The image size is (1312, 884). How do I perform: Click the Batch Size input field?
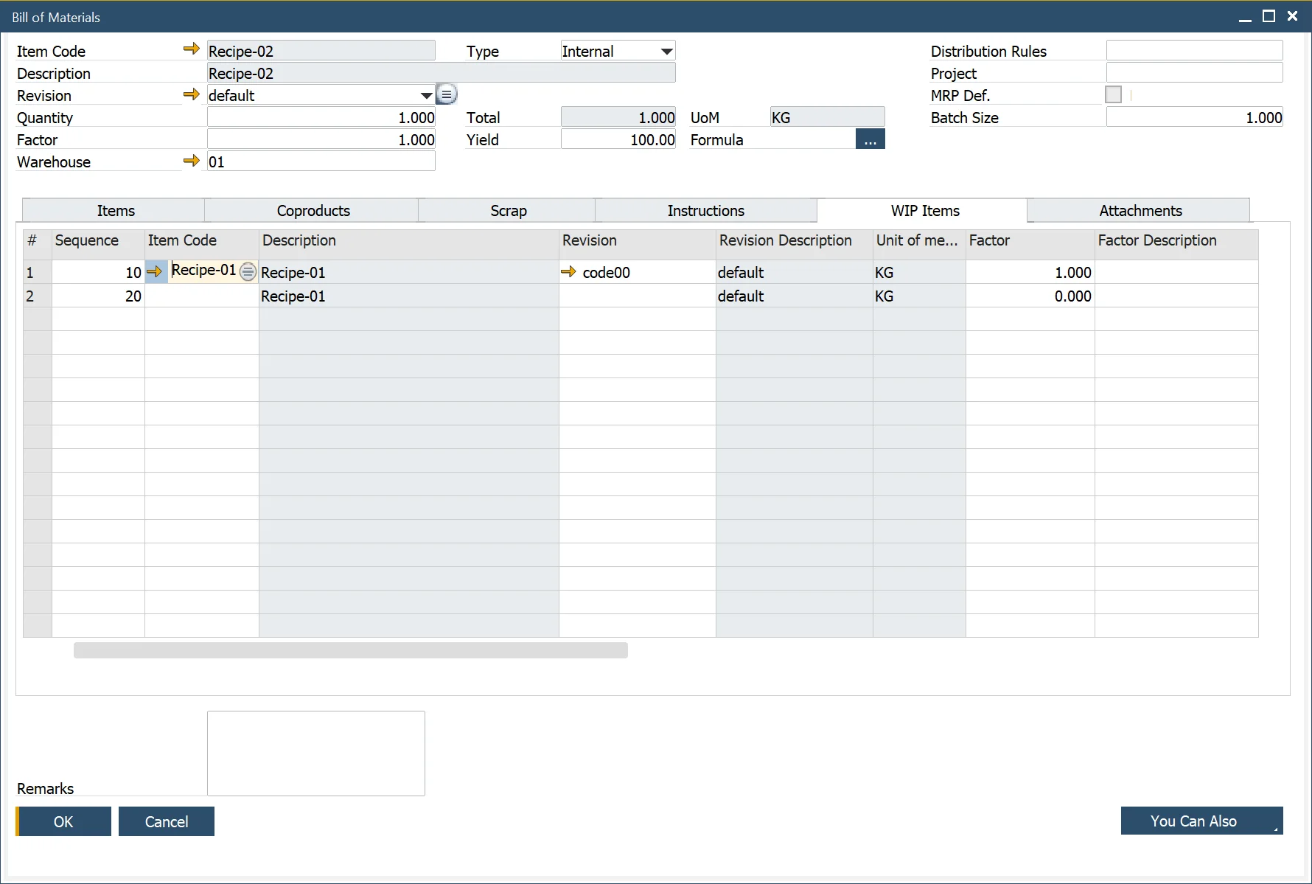point(1193,118)
